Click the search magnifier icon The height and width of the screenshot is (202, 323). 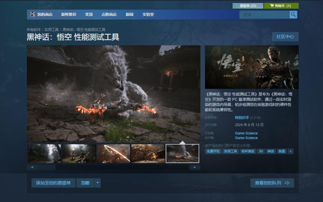(x=293, y=15)
